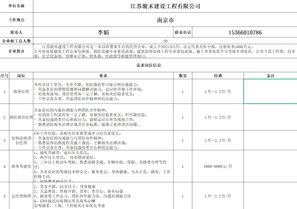Select the 企业简介 label cell
The height and width of the screenshot is (209, 297).
click(x=16, y=51)
